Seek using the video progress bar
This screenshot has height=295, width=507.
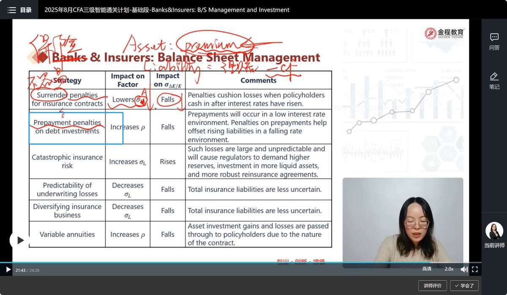241,263
